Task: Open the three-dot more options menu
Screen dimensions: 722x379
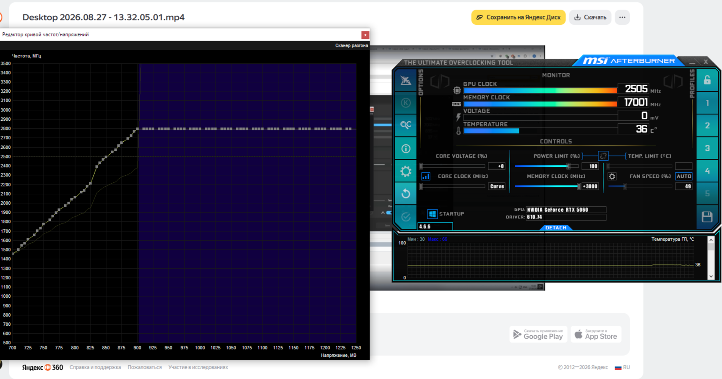Action: click(622, 17)
